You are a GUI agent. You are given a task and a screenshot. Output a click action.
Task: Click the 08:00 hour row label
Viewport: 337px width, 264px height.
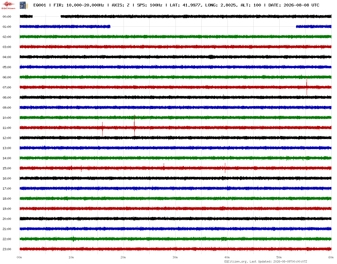(7, 97)
